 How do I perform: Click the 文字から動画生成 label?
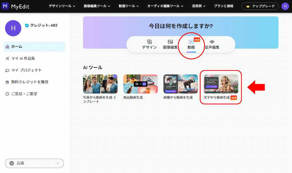coord(216,98)
